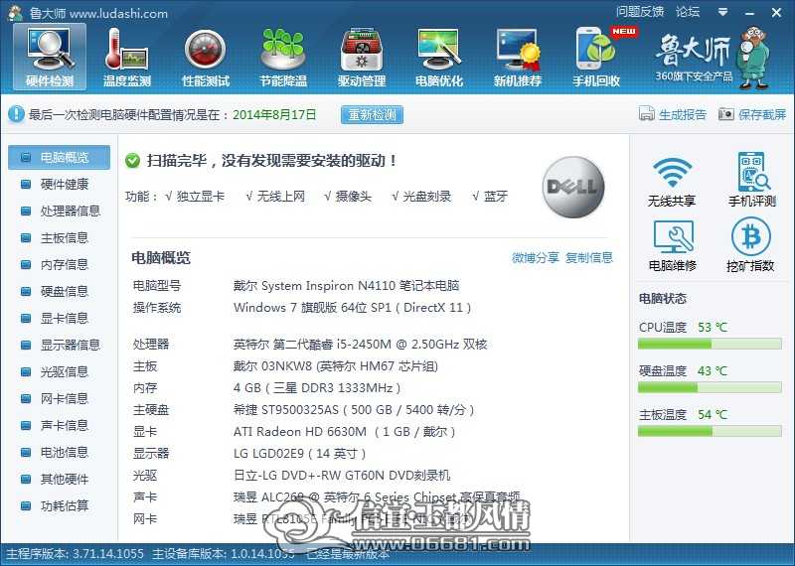Click the 主板温度 progress bar
Screen dimensions: 795x566
pos(710,431)
